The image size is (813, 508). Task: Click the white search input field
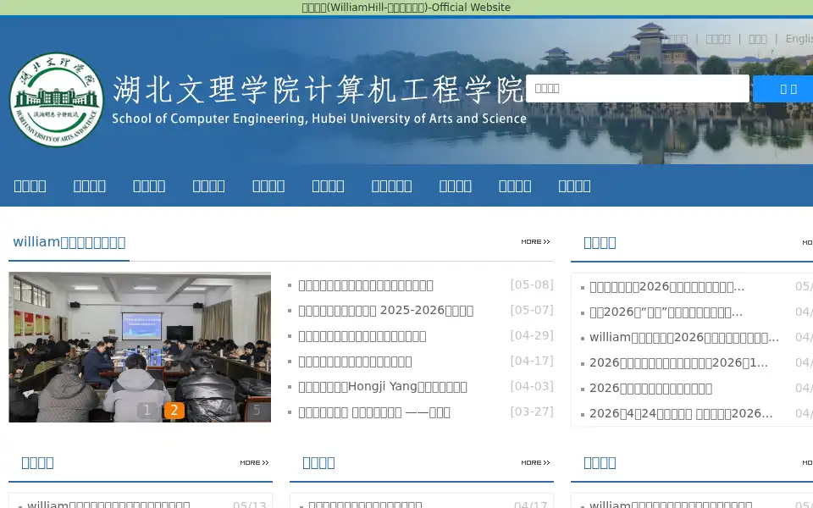pos(637,88)
